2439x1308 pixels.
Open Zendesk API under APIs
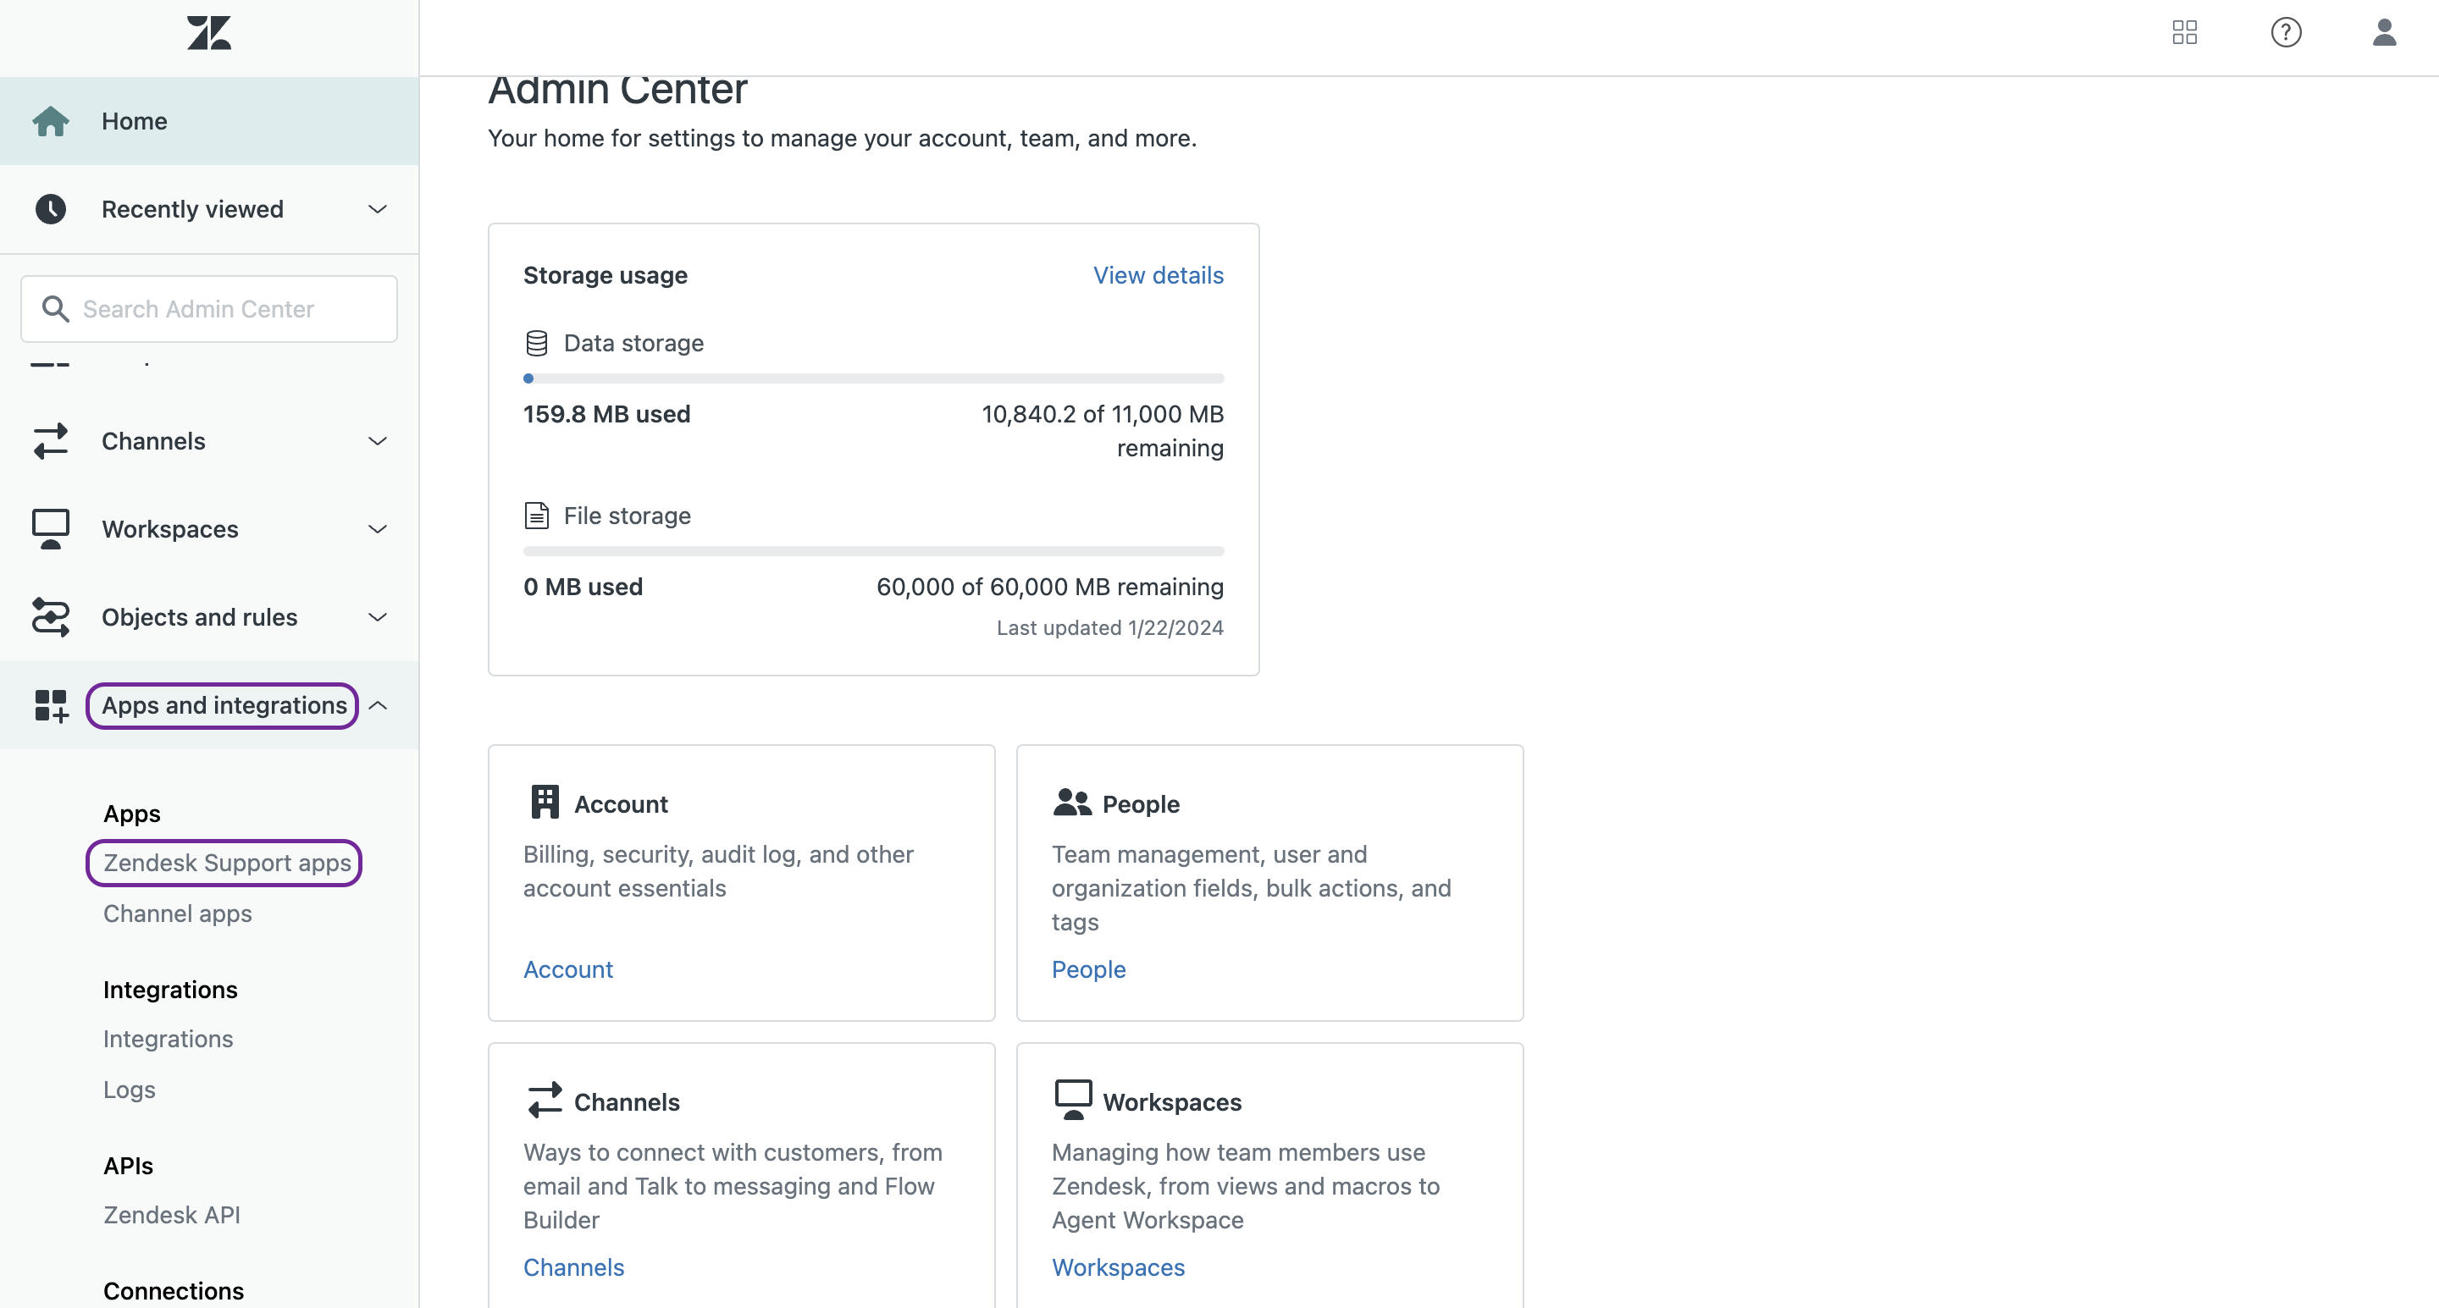[172, 1215]
